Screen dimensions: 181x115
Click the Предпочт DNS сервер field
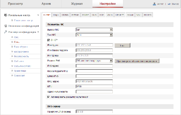point(94,112)
